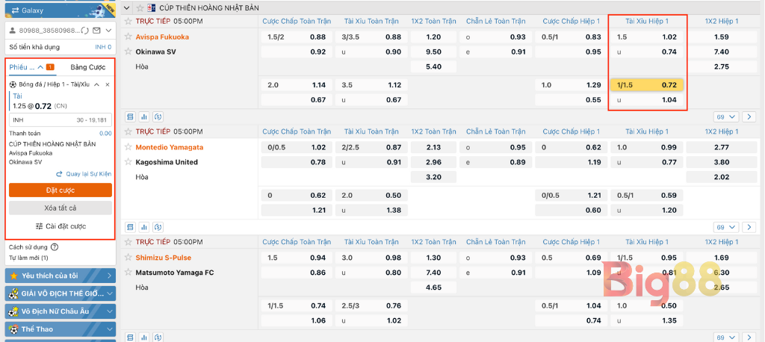Refresh the account balance icon
This screenshot has width=765, height=342.
click(85, 31)
